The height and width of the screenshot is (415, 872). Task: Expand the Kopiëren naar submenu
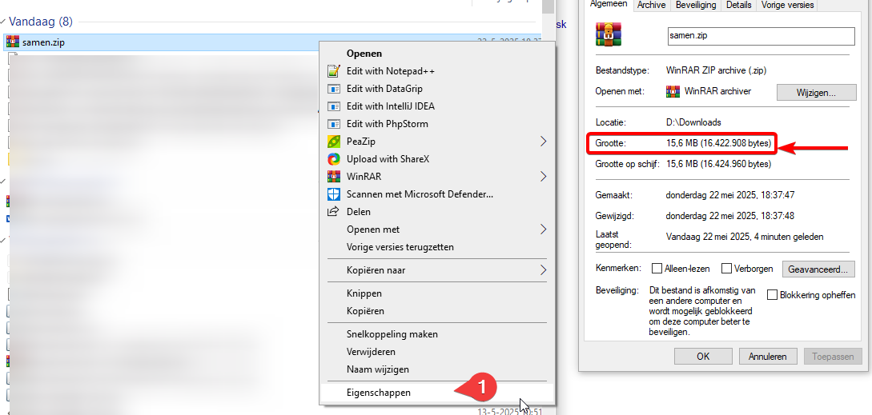543,270
